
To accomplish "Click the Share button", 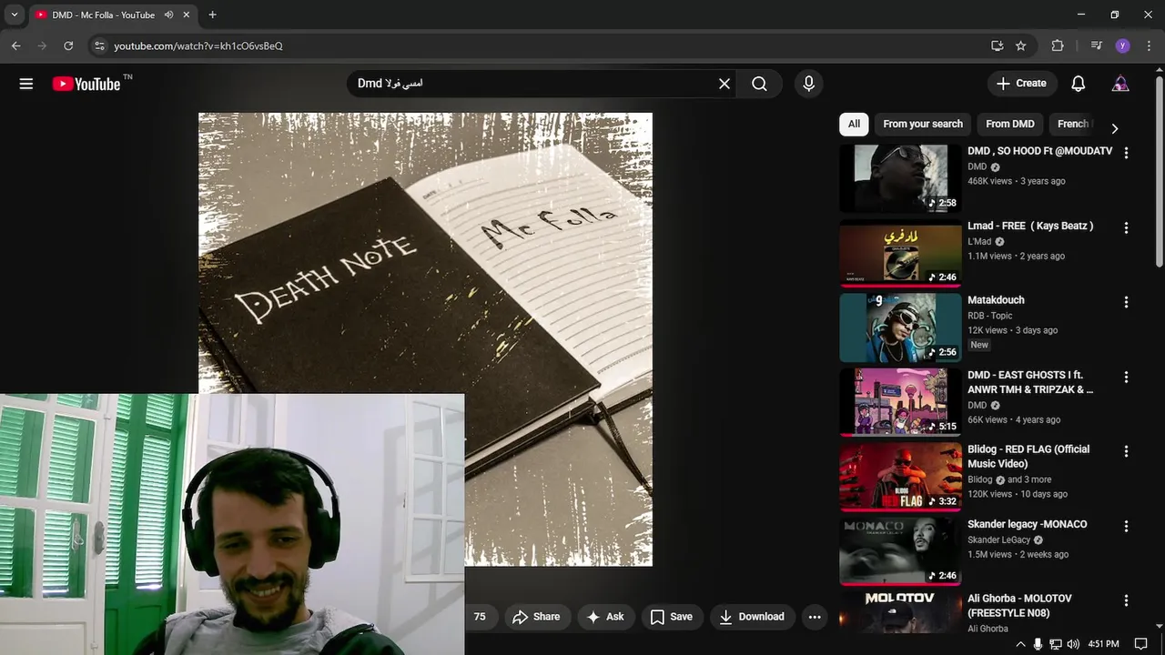I will click(x=536, y=617).
